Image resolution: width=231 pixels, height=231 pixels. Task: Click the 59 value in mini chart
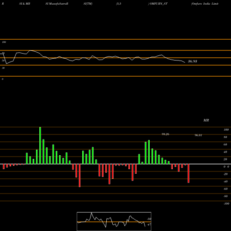coord(149,219)
